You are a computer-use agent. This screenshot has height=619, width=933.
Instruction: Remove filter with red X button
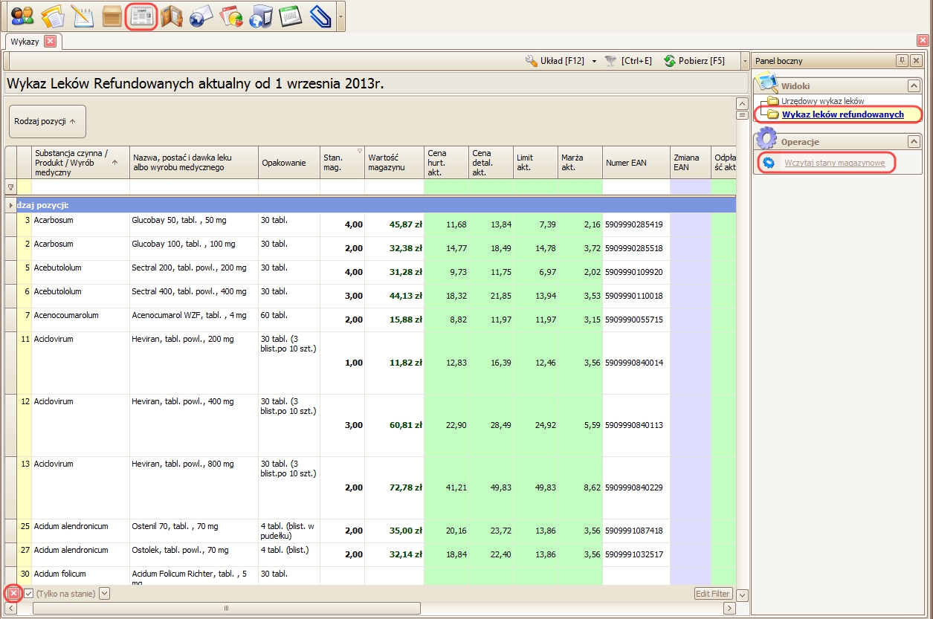click(x=13, y=593)
